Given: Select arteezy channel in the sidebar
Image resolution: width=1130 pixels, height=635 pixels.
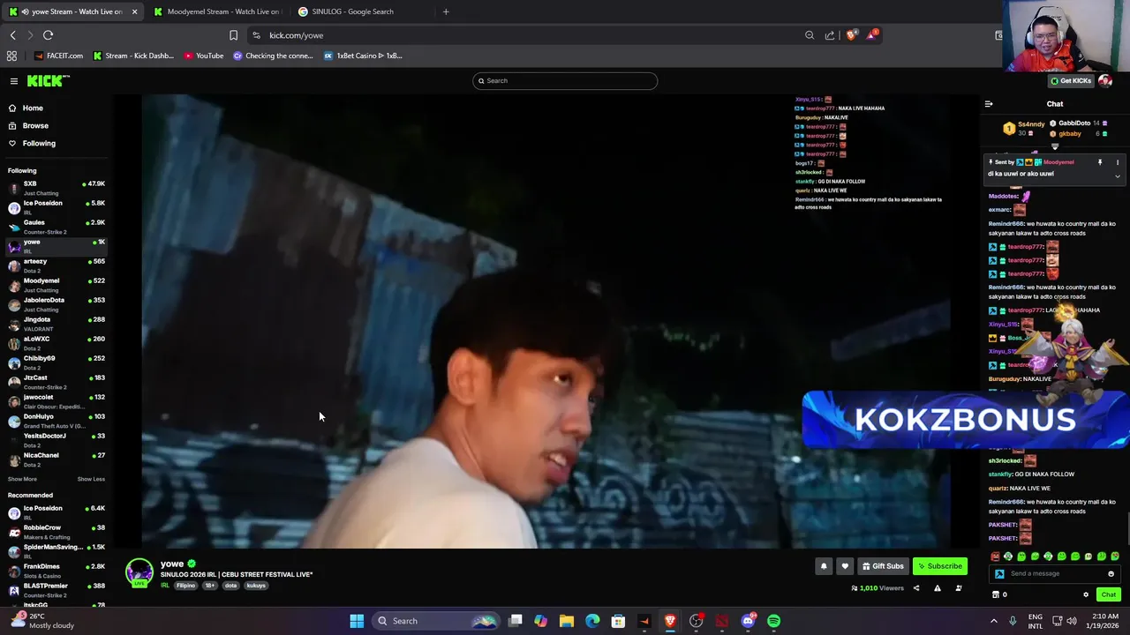Looking at the screenshot, I should coord(56,265).
